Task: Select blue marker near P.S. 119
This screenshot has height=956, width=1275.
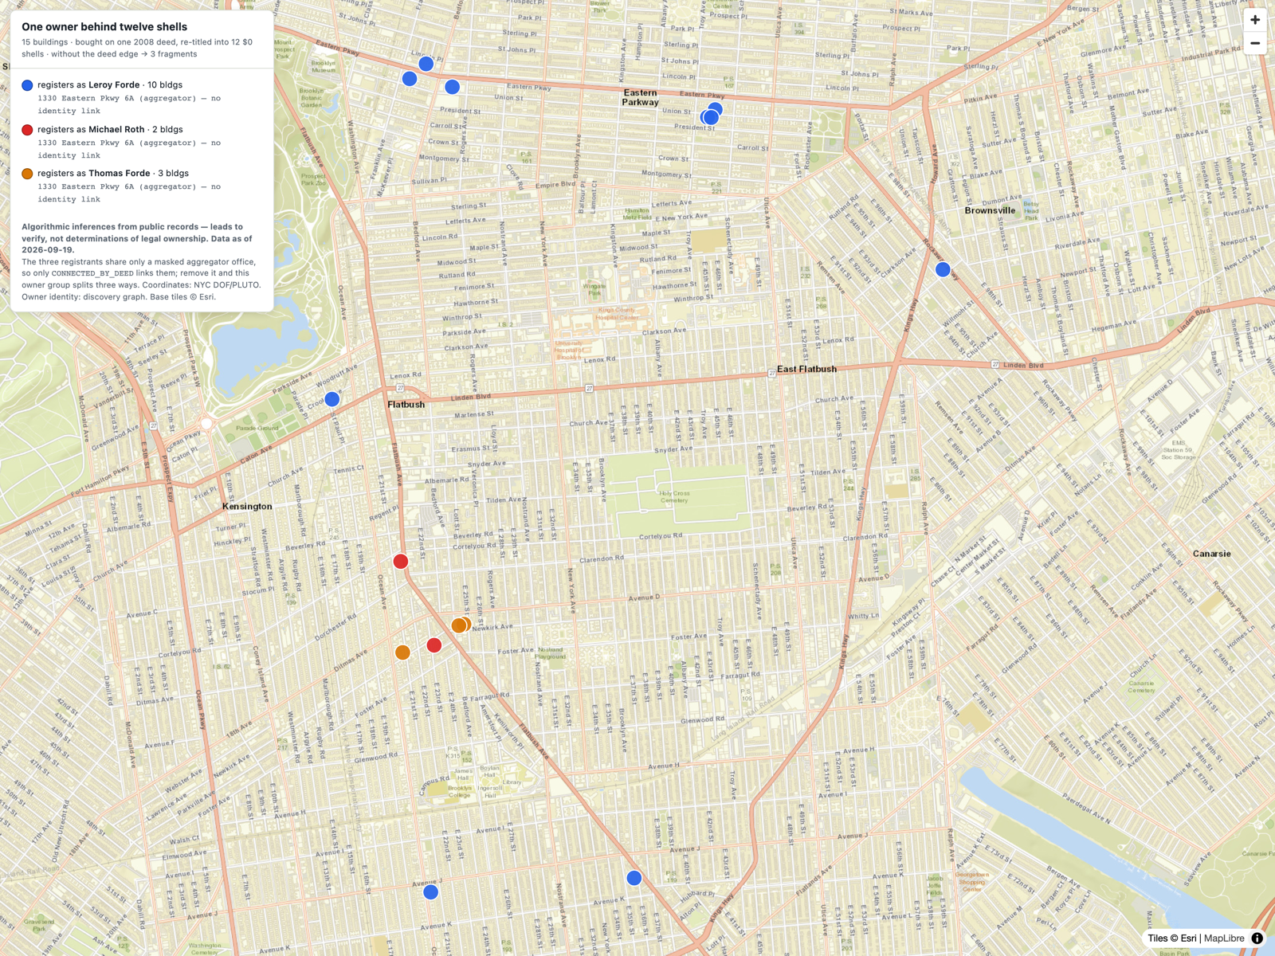Action: click(634, 878)
